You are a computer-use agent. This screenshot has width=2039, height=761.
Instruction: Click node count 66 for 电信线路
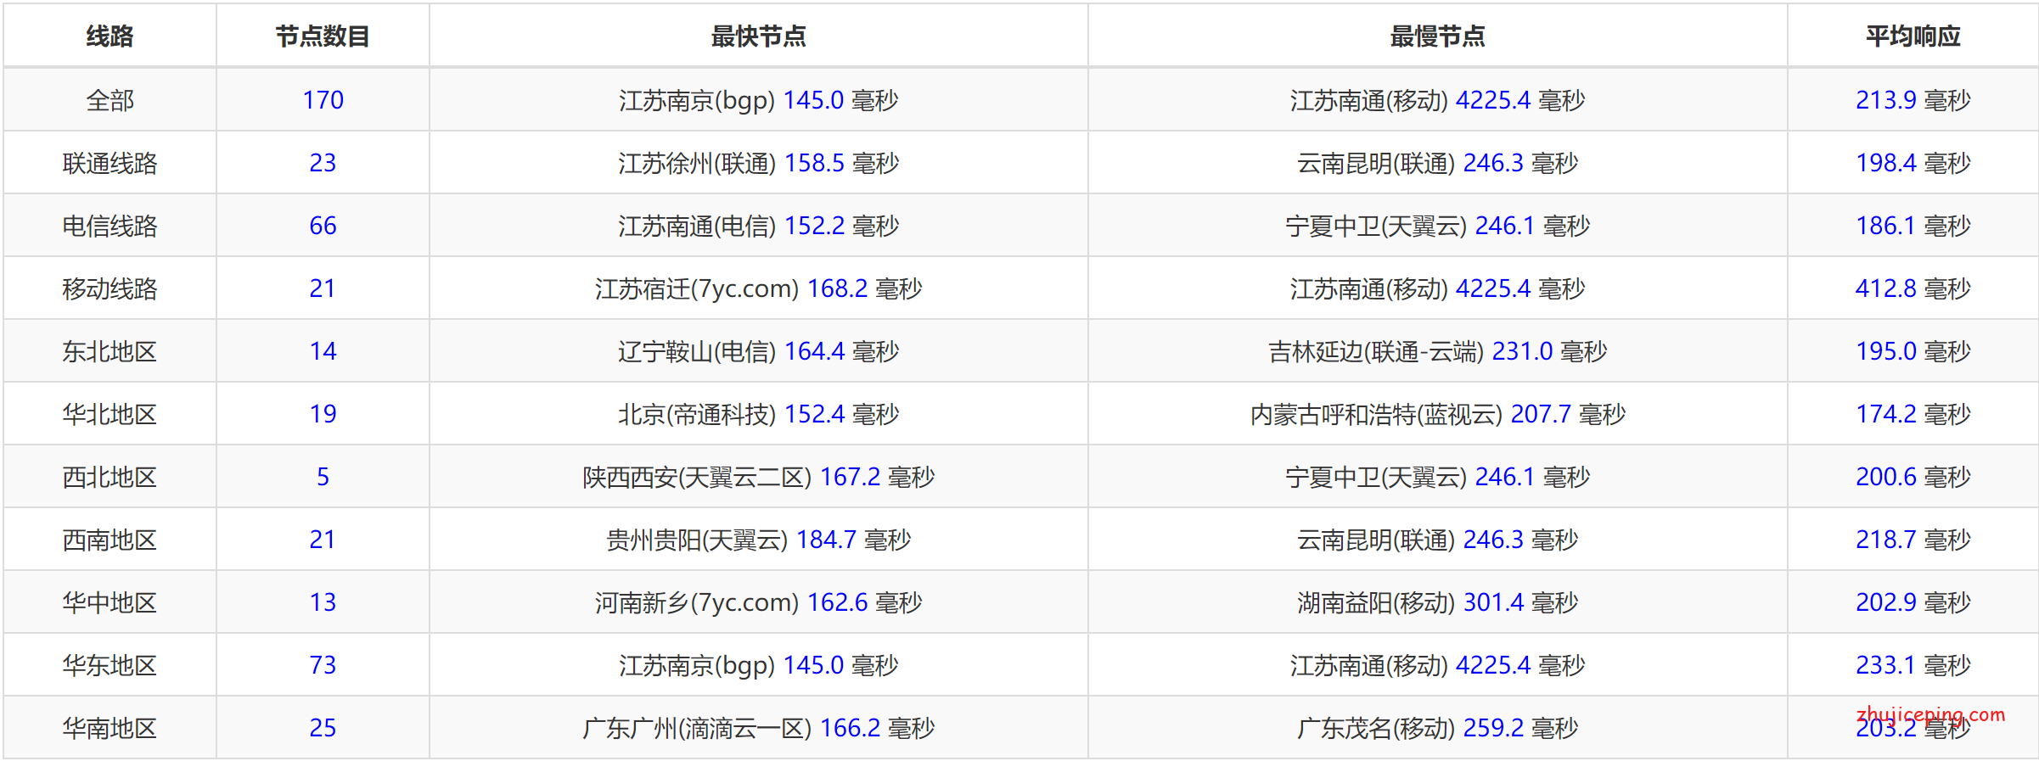(x=323, y=226)
